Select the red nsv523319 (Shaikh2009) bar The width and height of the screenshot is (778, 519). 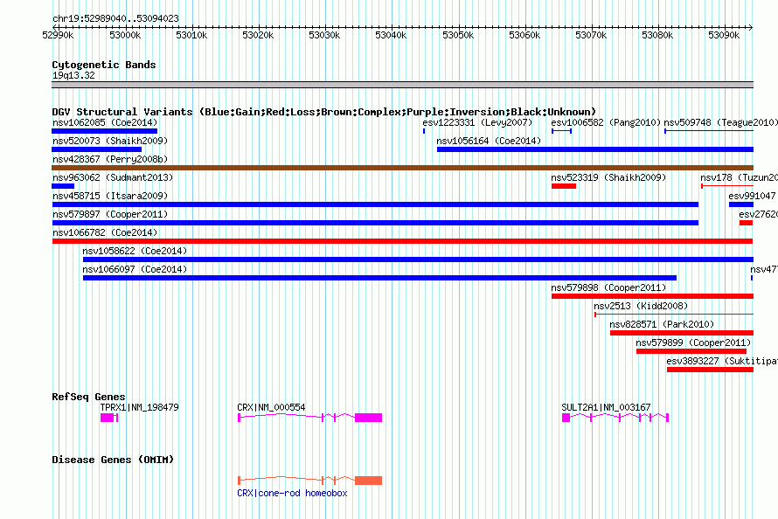(x=564, y=186)
